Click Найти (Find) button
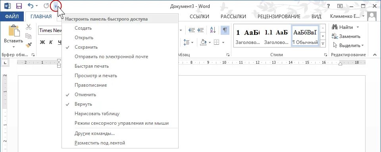This screenshot has height=152, width=381. tap(343, 27)
